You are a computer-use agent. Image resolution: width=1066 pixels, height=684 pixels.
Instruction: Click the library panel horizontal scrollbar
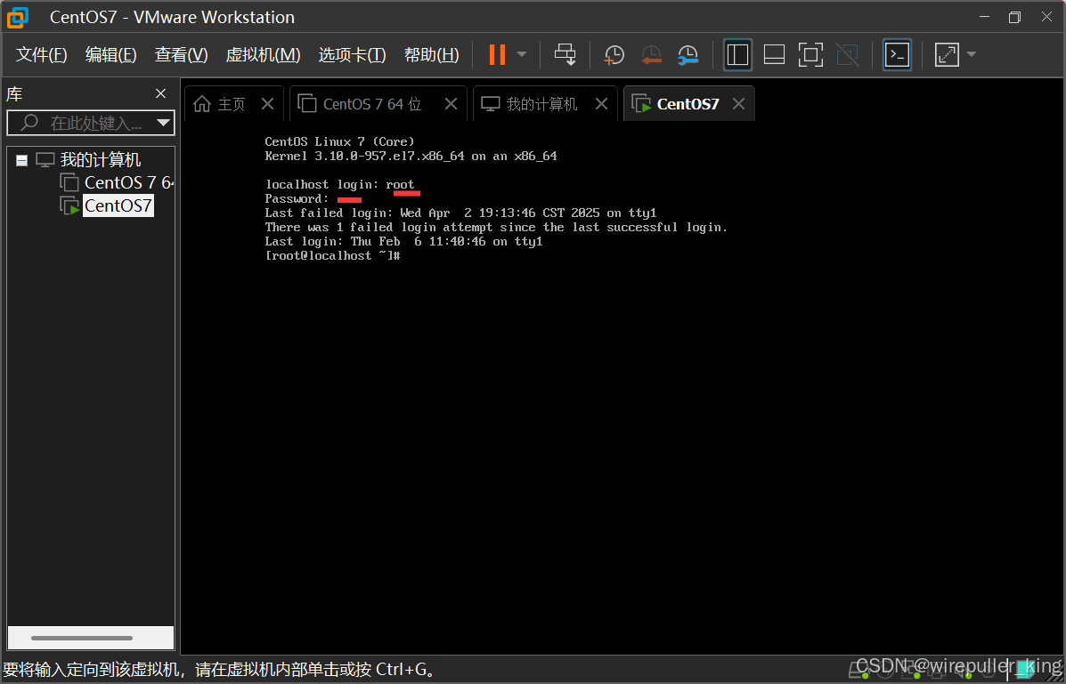coord(82,638)
